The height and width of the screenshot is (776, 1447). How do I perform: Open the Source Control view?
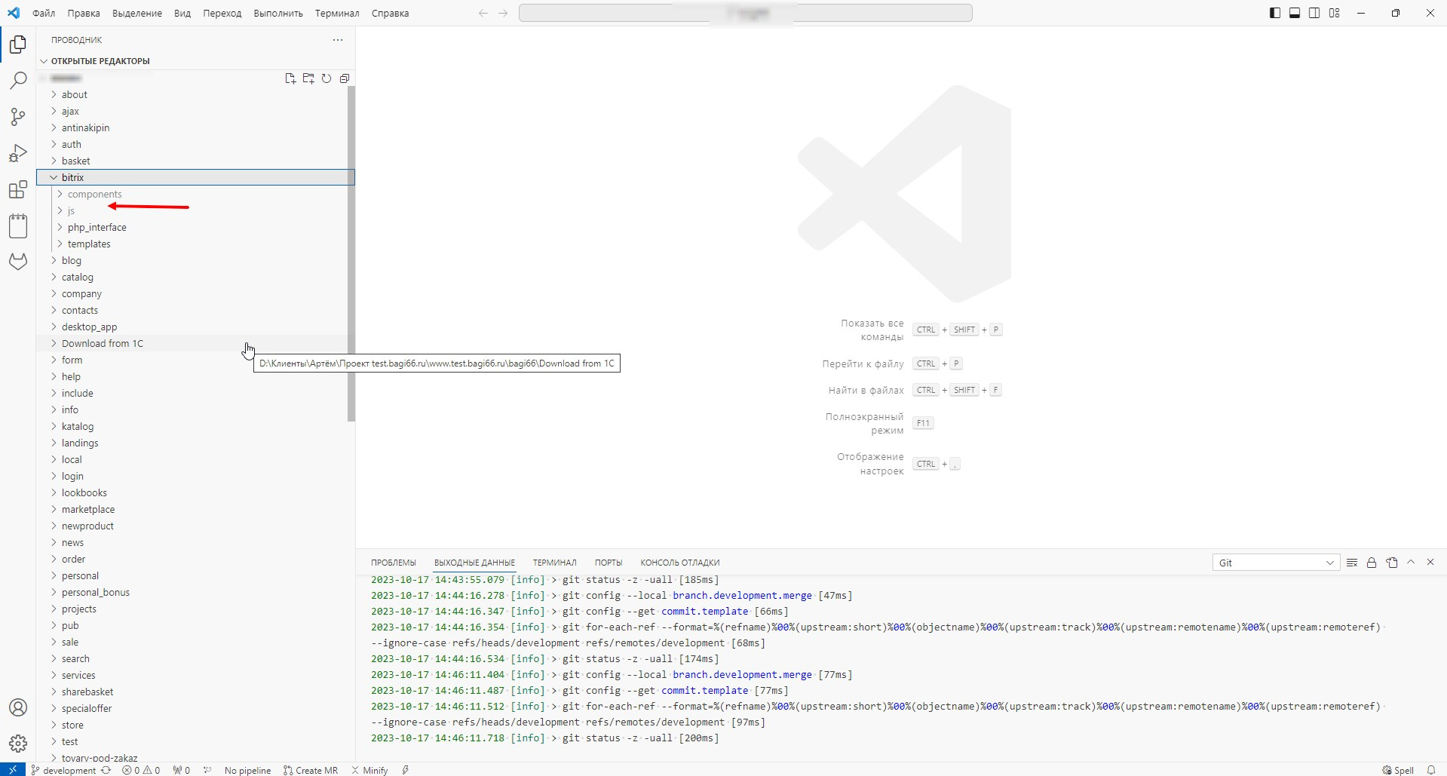tap(18, 117)
